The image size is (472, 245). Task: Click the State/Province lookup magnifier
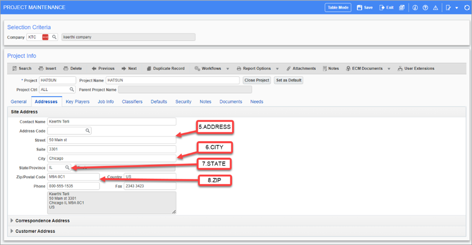point(66,168)
